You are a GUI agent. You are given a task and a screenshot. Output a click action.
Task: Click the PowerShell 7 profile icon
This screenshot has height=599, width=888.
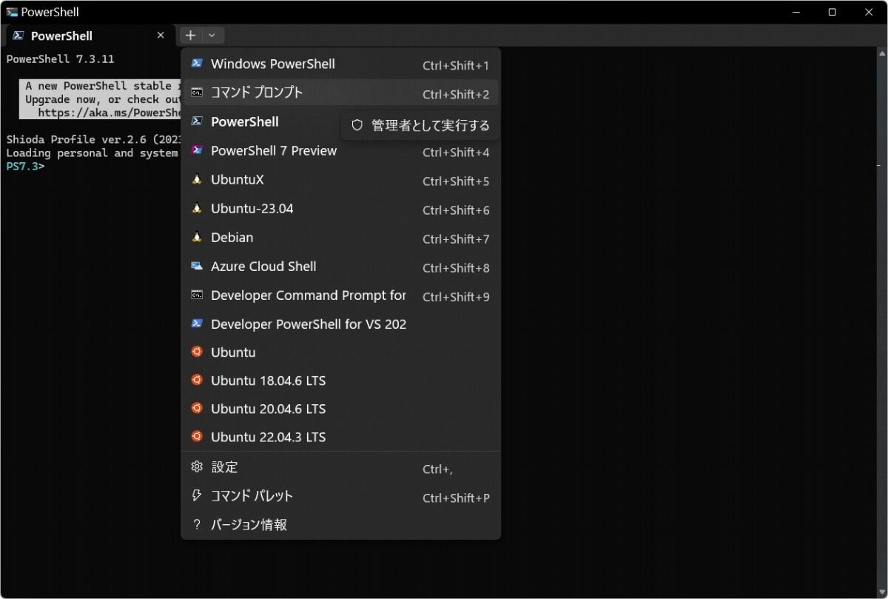197,121
